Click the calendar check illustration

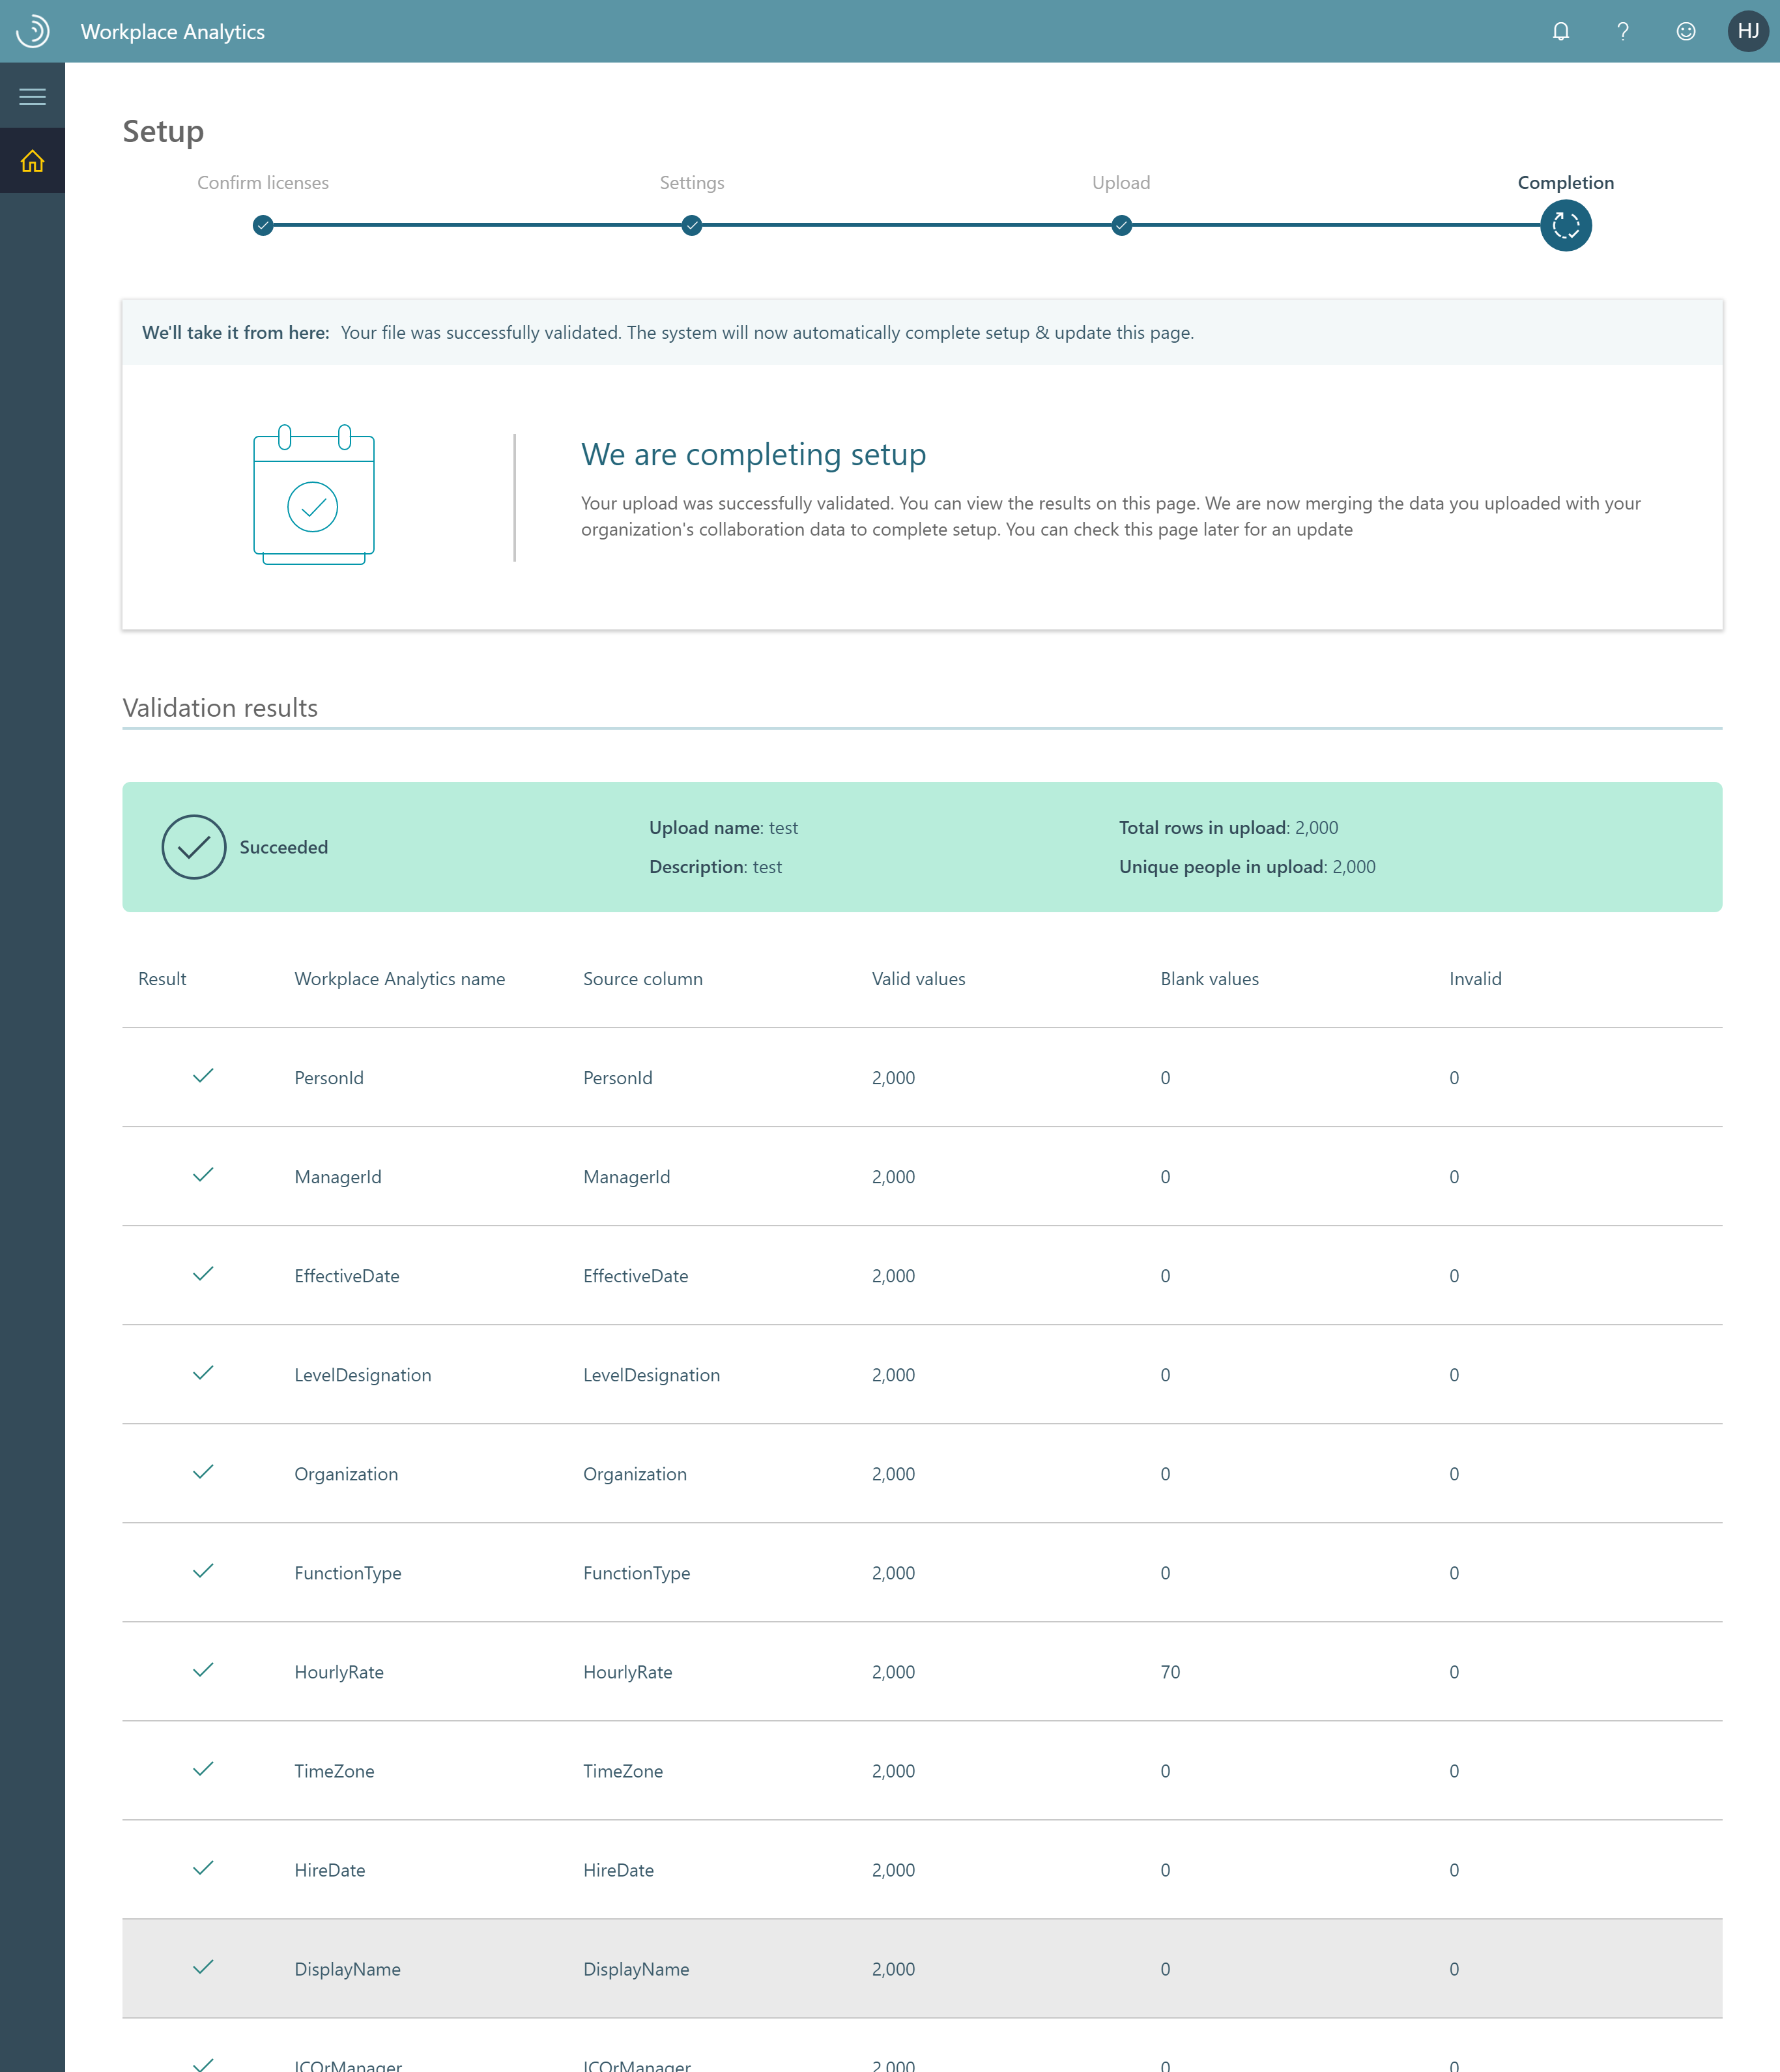pos(313,496)
